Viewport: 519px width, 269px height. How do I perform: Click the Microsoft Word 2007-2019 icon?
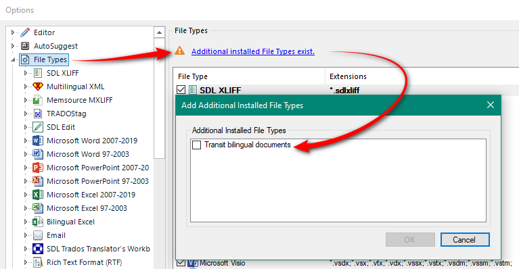click(x=38, y=141)
